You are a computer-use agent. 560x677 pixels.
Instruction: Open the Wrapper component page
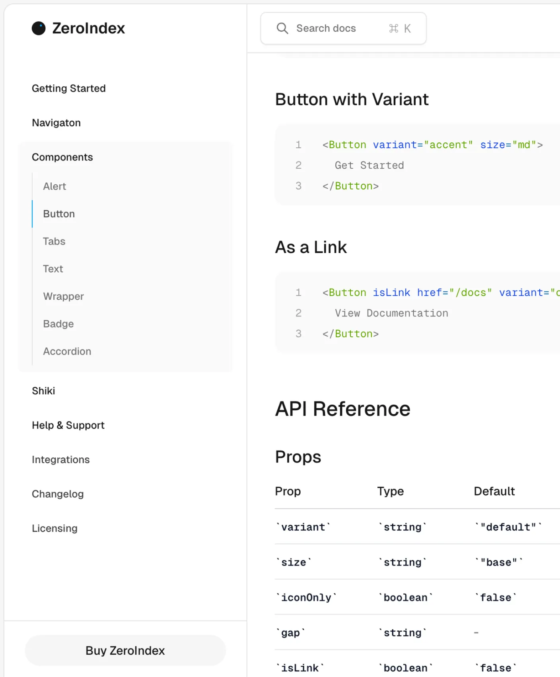63,297
